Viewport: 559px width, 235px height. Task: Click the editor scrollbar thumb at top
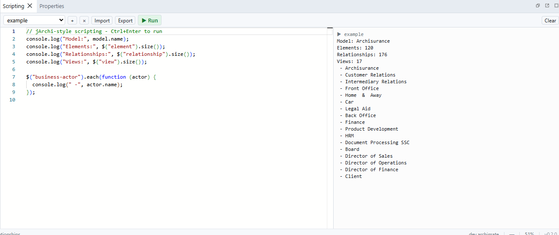click(x=330, y=28)
